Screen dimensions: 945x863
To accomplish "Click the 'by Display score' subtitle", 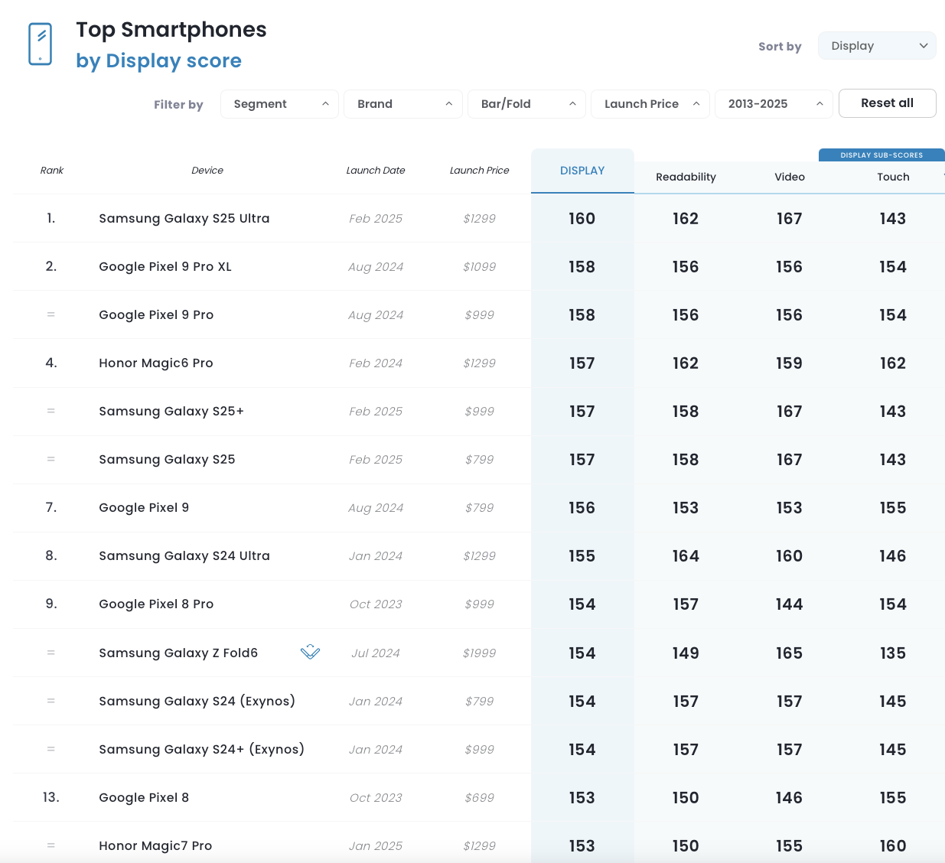I will click(x=159, y=60).
